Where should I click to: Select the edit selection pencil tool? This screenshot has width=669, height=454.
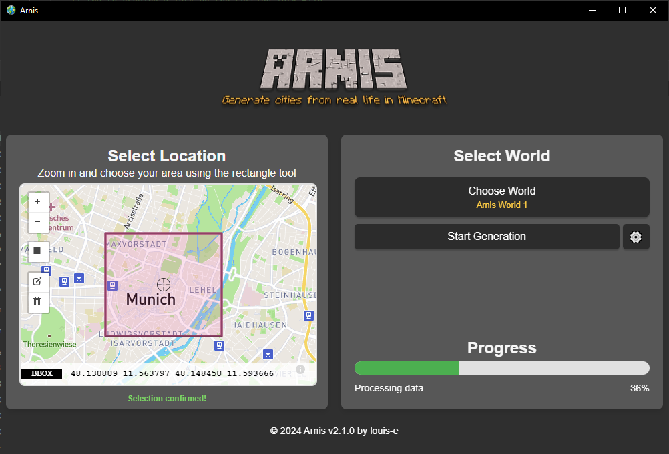(x=38, y=281)
